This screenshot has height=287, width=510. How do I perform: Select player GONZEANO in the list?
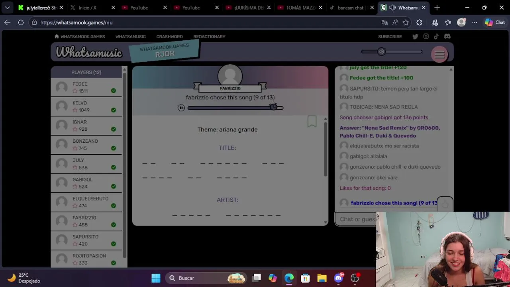(x=86, y=145)
